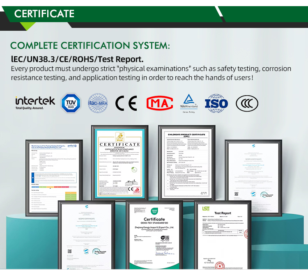The width and height of the screenshot is (308, 270).
Task: Click 'Zhejiang Gangju Import & Export Co., Ltd.' text
Action: point(154,227)
